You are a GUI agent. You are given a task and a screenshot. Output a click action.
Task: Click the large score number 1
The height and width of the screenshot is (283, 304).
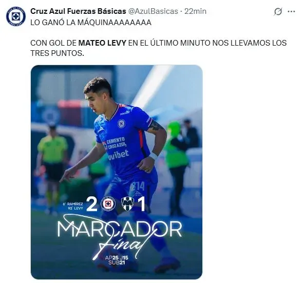click(x=142, y=204)
